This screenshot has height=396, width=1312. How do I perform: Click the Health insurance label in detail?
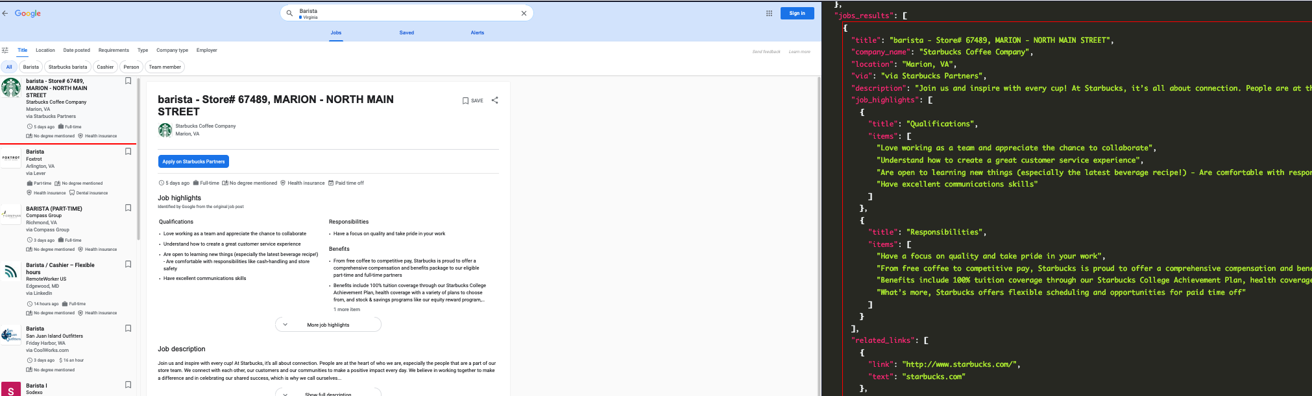point(302,183)
